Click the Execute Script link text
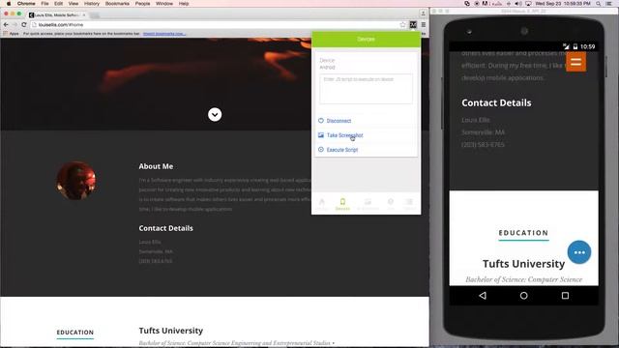The height and width of the screenshot is (348, 619). click(342, 150)
